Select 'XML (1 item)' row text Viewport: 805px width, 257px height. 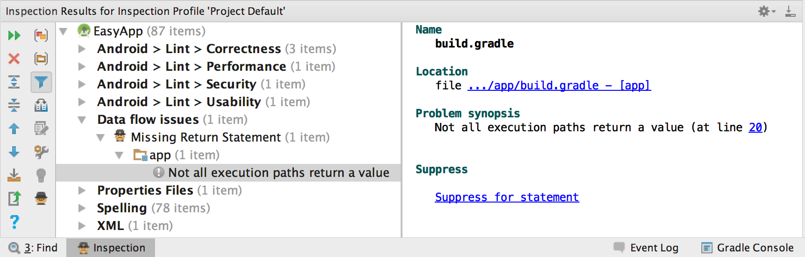pos(135,226)
